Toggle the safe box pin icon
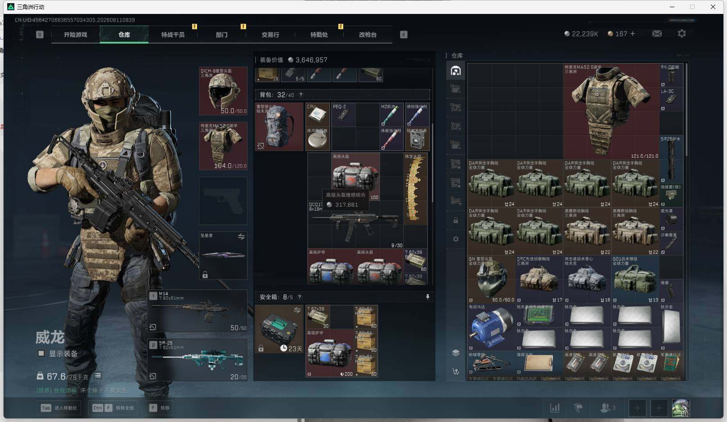The width and height of the screenshot is (727, 422). [427, 297]
